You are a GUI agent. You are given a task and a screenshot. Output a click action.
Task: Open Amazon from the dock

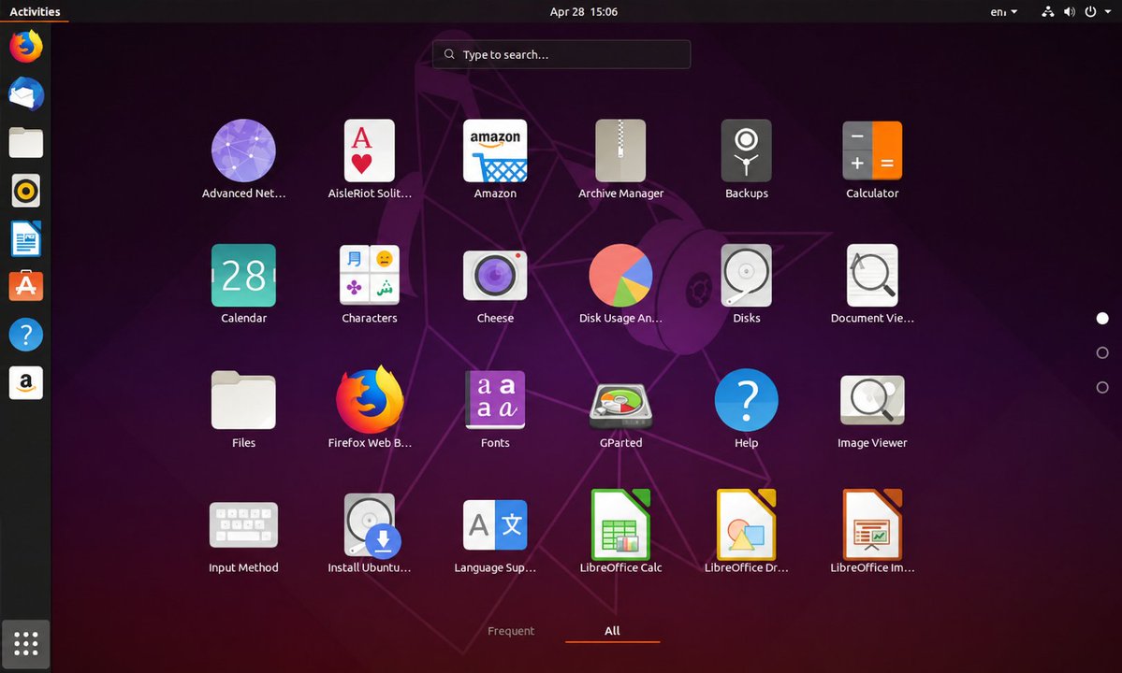(x=26, y=382)
